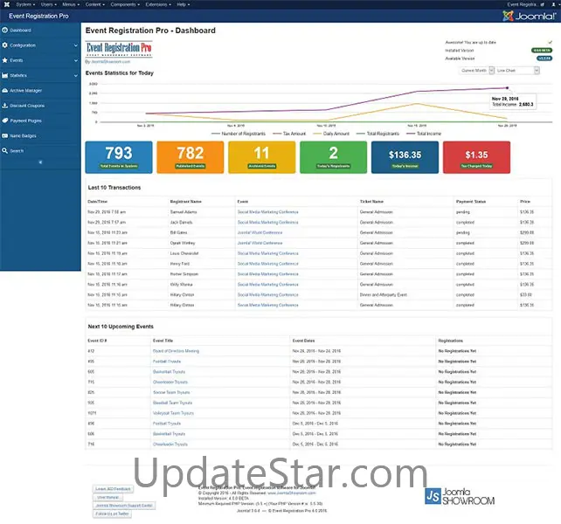Click the green 2 Today's Registrants tile
The height and width of the screenshot is (524, 561).
pos(334,157)
